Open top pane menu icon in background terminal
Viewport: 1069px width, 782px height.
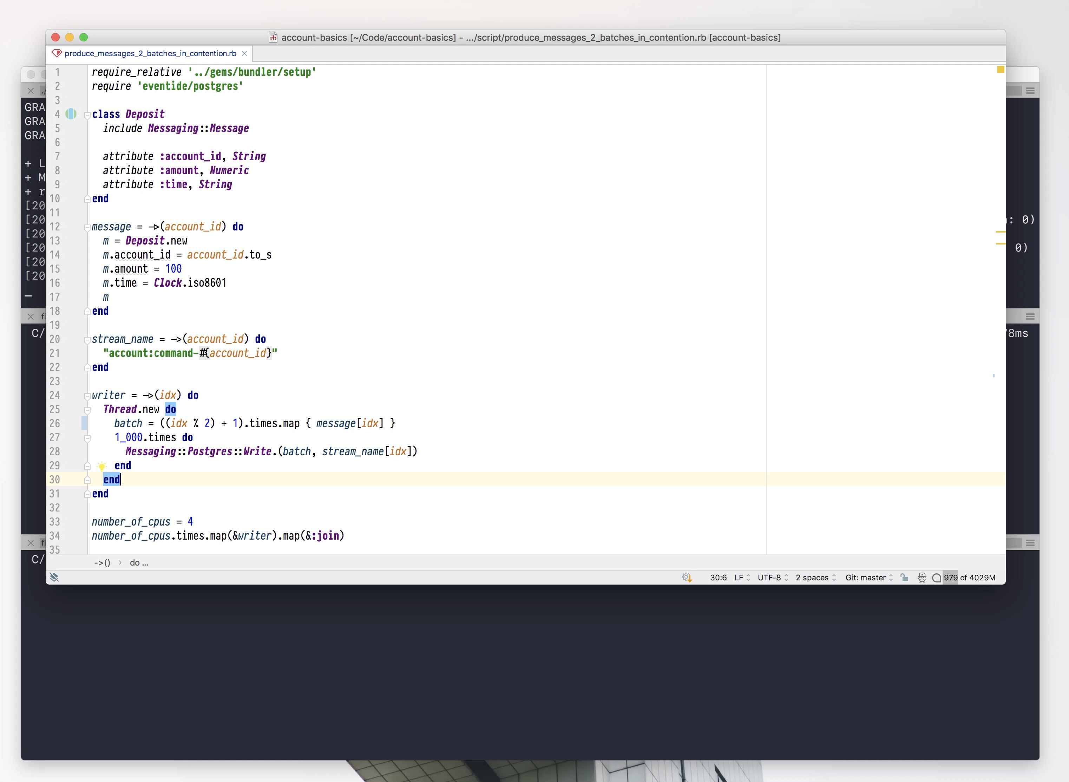point(1030,90)
